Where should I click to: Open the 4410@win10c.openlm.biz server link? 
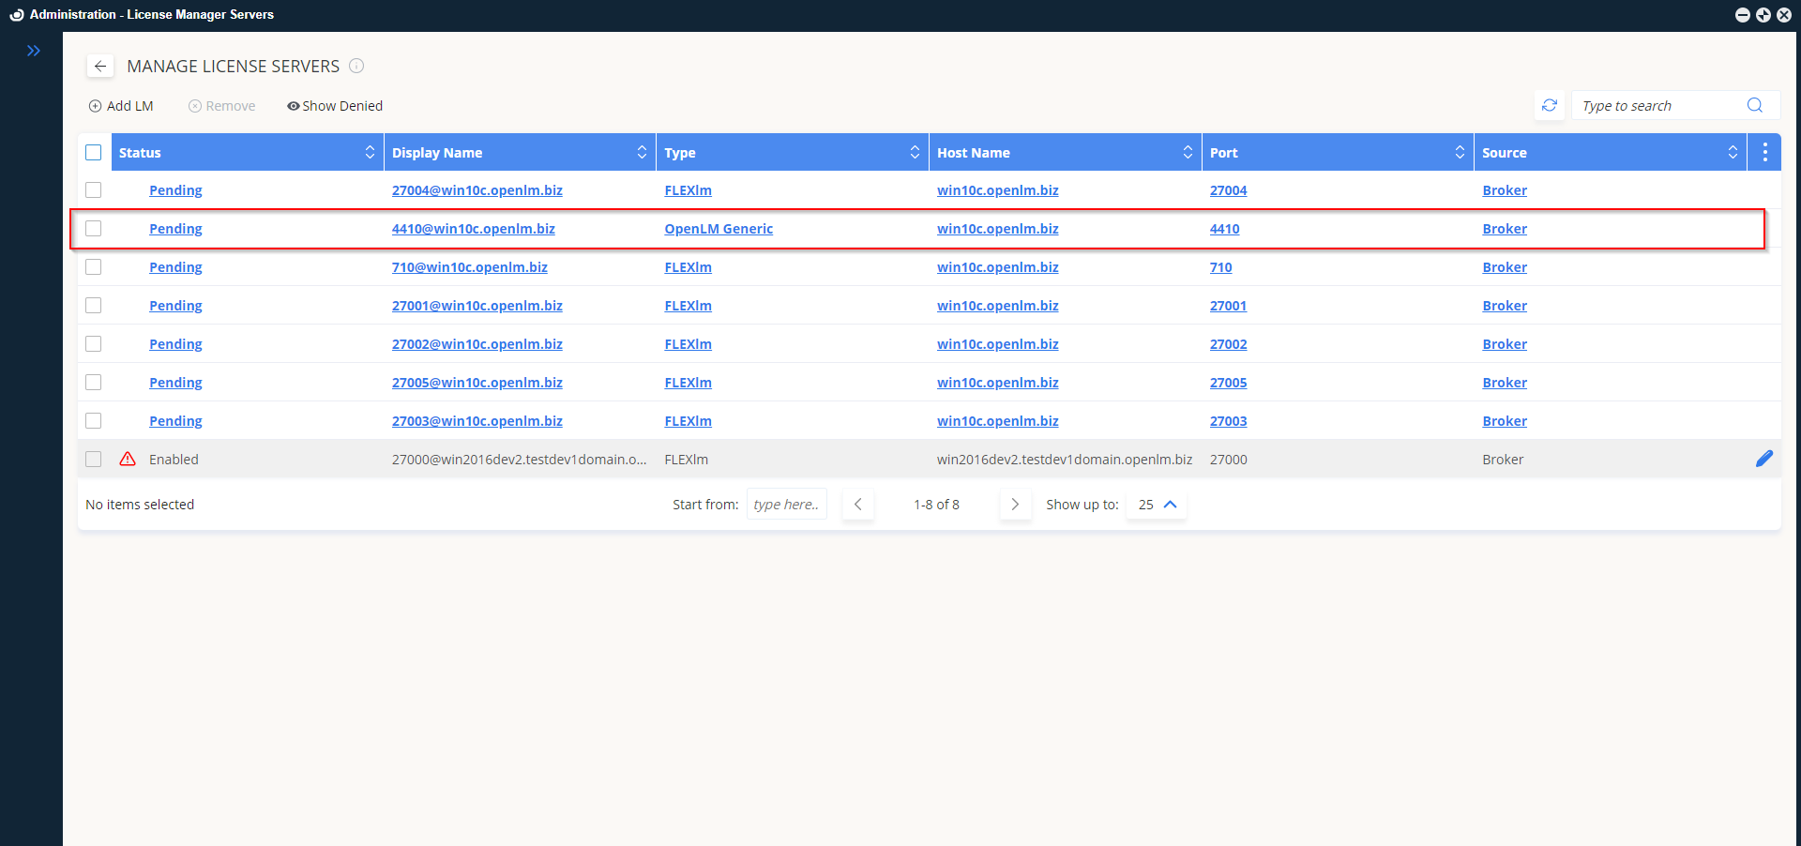point(474,228)
